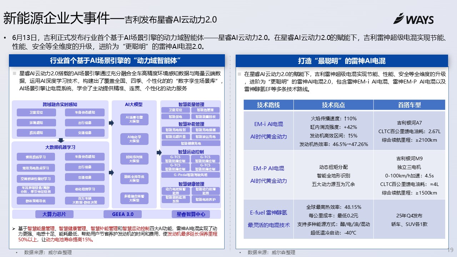Select the 智能能量回收 box
Screen dimensions: 457x257
coord(205,116)
